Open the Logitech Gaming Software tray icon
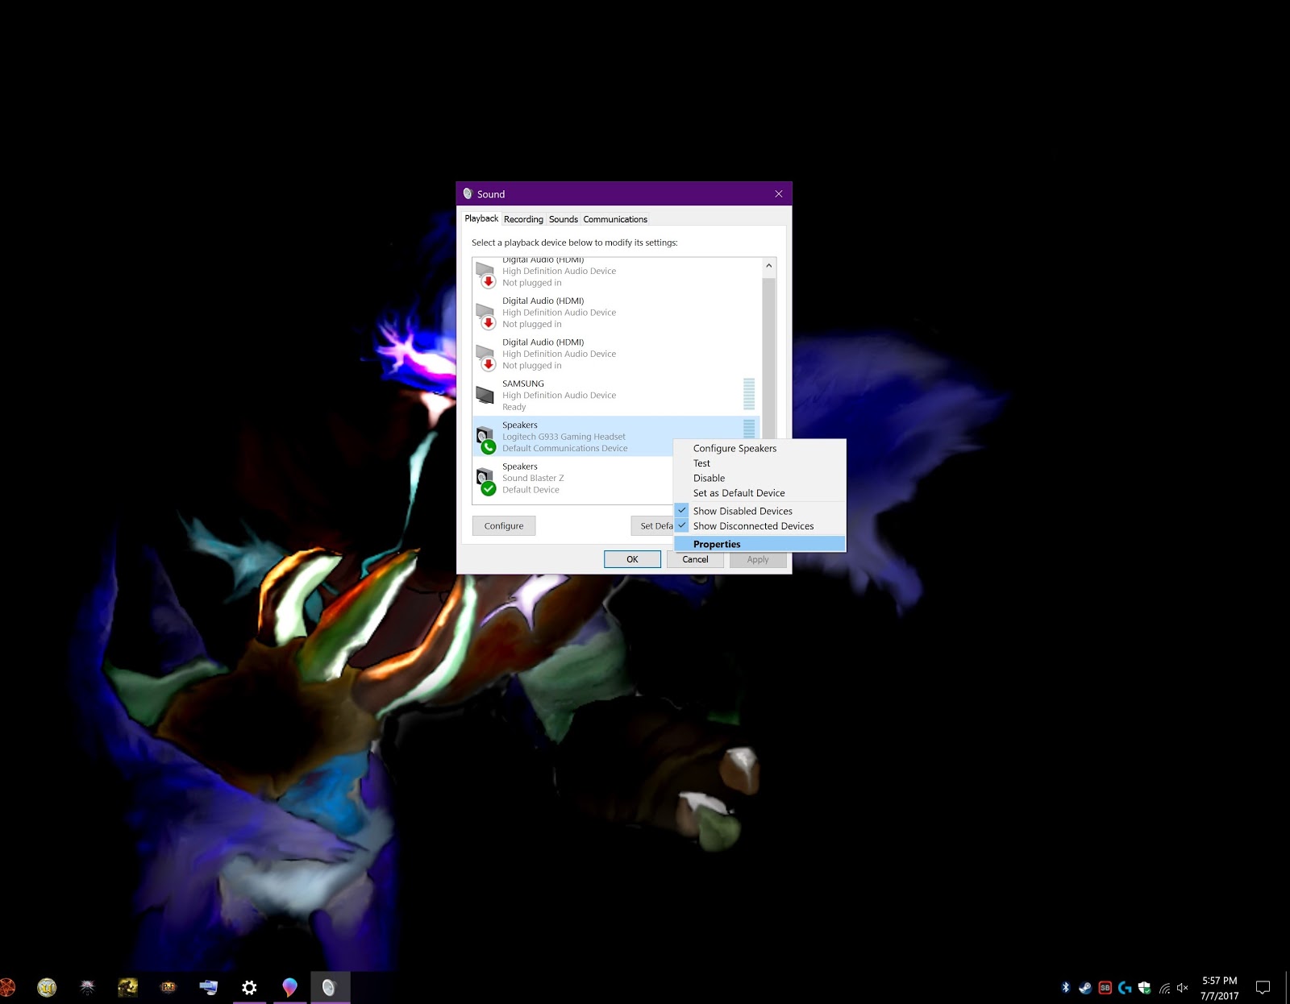 click(1125, 987)
